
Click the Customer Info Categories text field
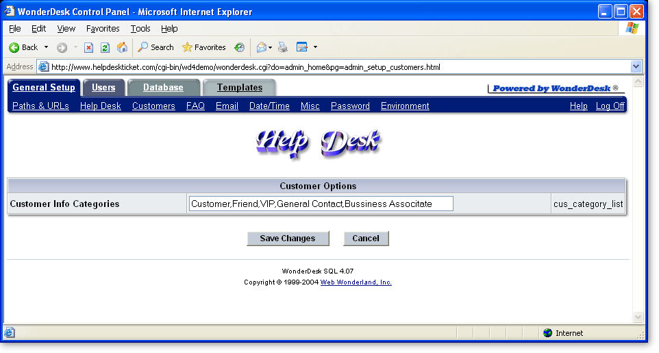pyautogui.click(x=321, y=204)
